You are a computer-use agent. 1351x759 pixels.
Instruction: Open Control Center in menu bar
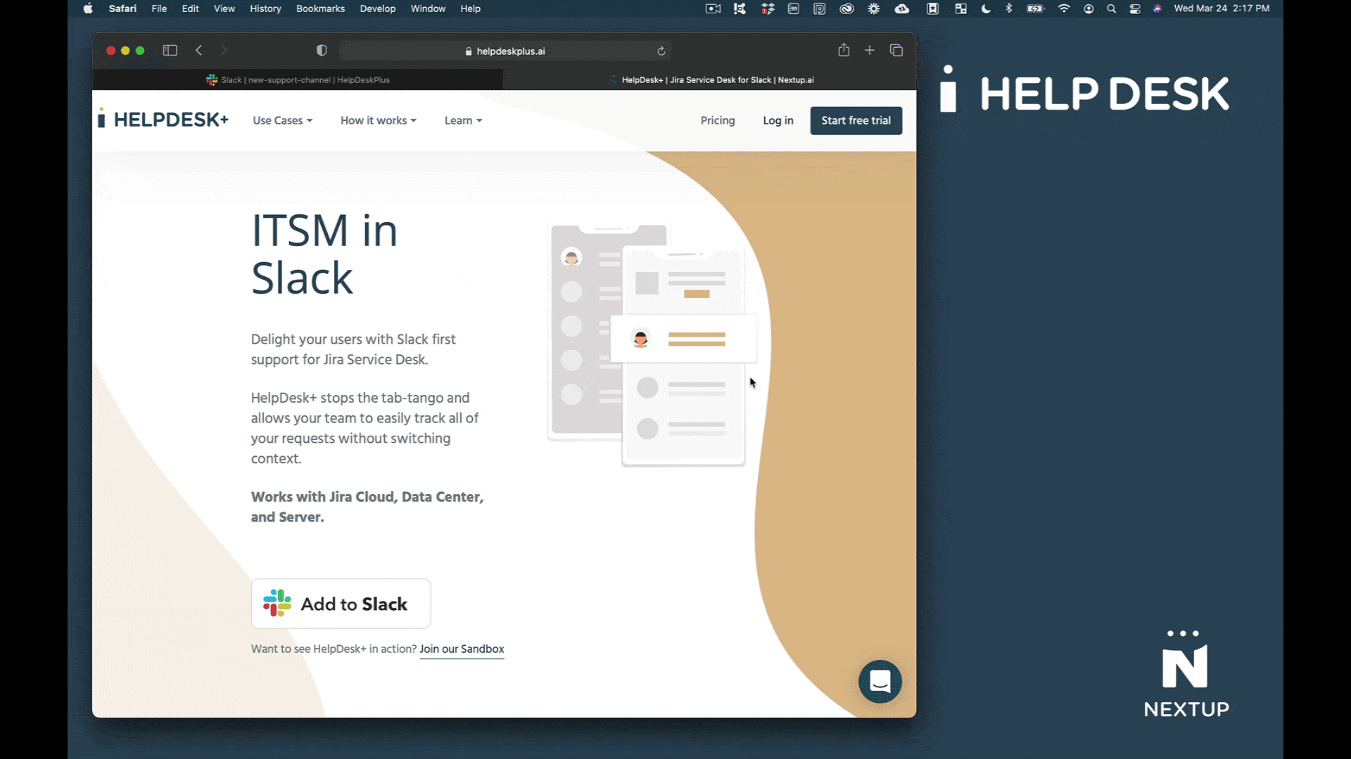point(1135,8)
